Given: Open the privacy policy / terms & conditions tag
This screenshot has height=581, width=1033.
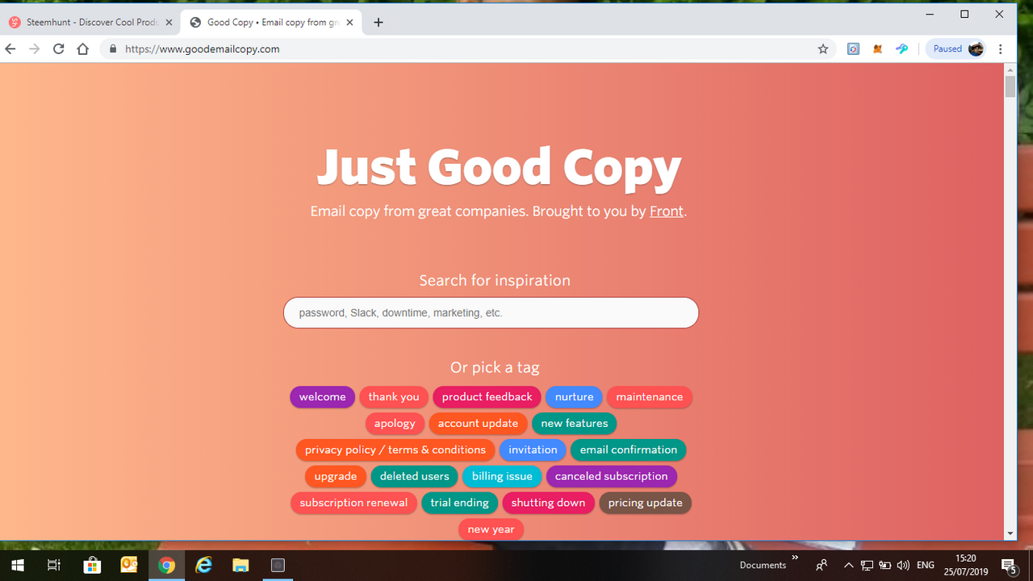Looking at the screenshot, I should coord(395,450).
